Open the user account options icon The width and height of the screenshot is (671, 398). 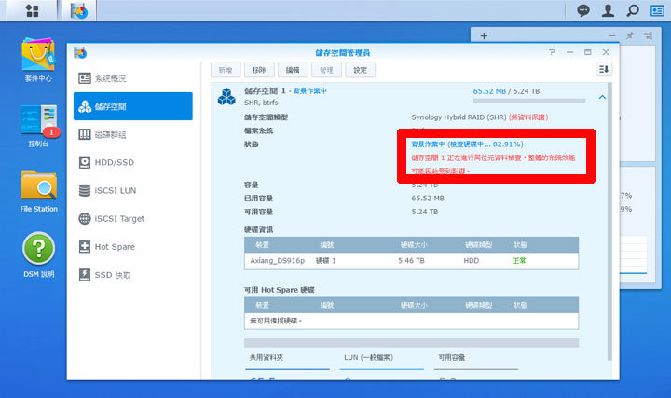pyautogui.click(x=608, y=10)
